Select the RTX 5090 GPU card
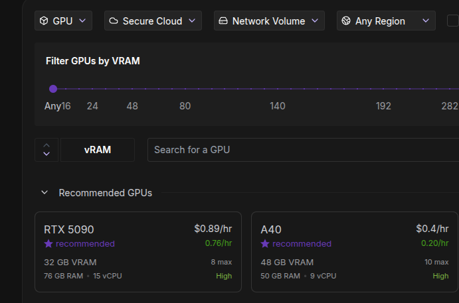Viewport: 459px width, 303px height. point(138,252)
